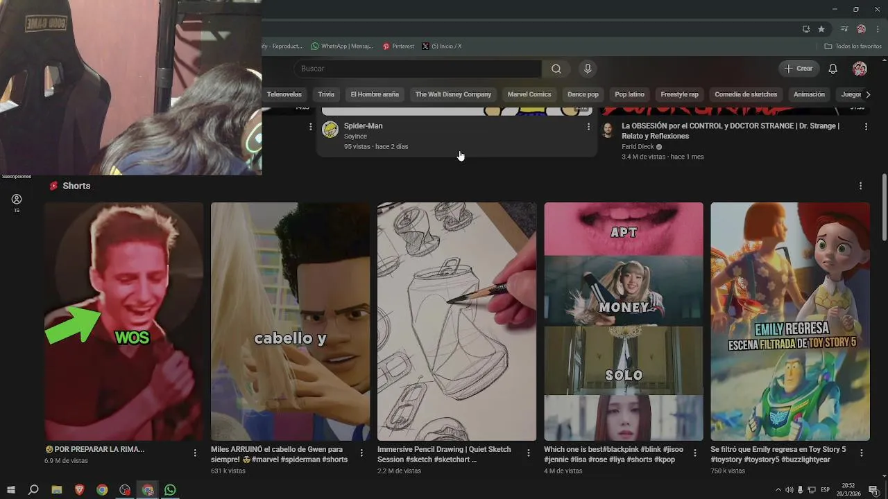This screenshot has width=888, height=499.
Task: Open the OBS Studio taskbar icon
Action: click(x=125, y=490)
